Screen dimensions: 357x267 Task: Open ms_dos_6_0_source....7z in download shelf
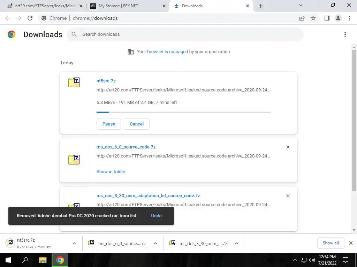click(x=117, y=243)
